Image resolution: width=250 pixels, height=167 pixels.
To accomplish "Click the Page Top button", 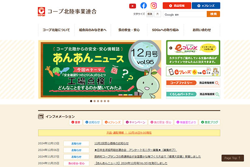I will tap(232, 158).
